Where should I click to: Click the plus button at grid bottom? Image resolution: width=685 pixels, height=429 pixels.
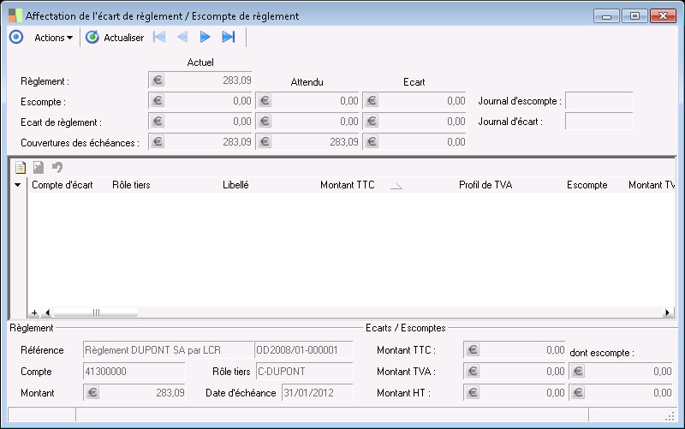point(34,313)
